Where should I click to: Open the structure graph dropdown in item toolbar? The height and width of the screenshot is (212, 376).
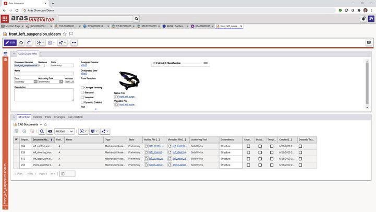pyautogui.click(x=40, y=43)
